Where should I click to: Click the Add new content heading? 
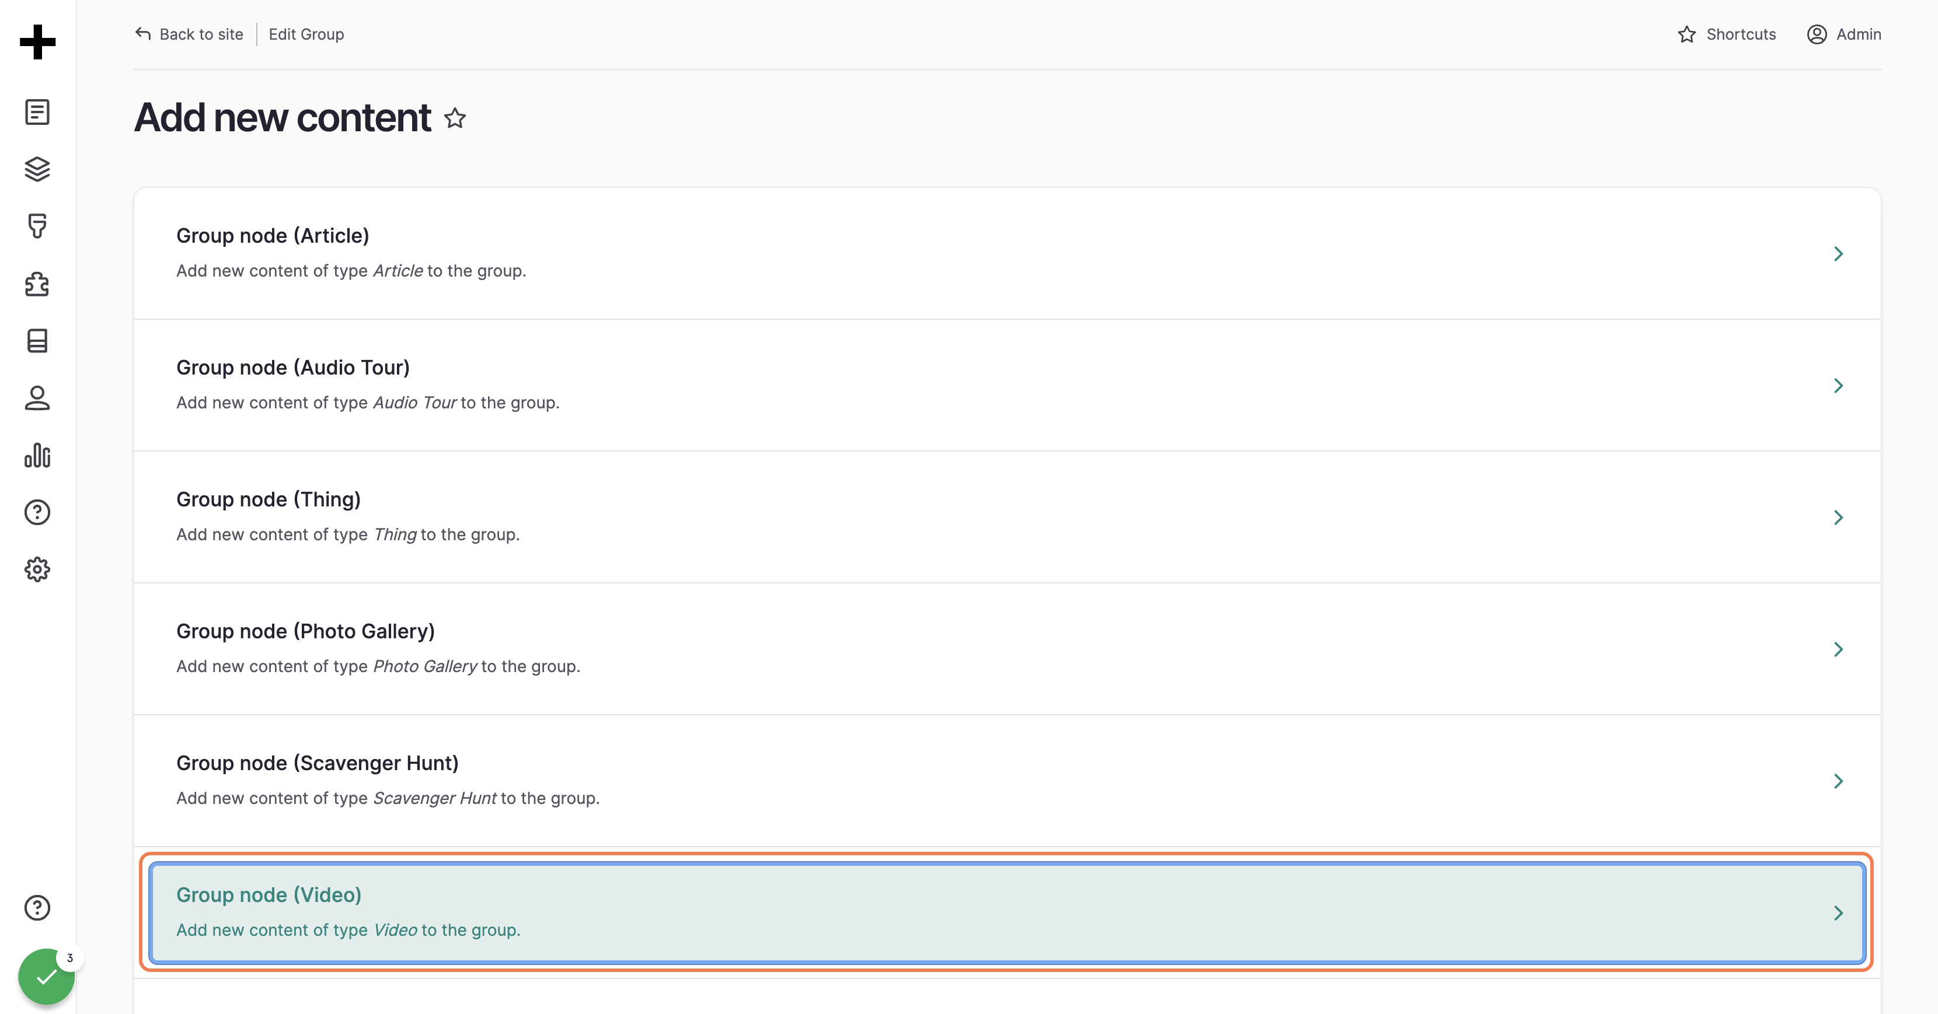[x=283, y=118]
